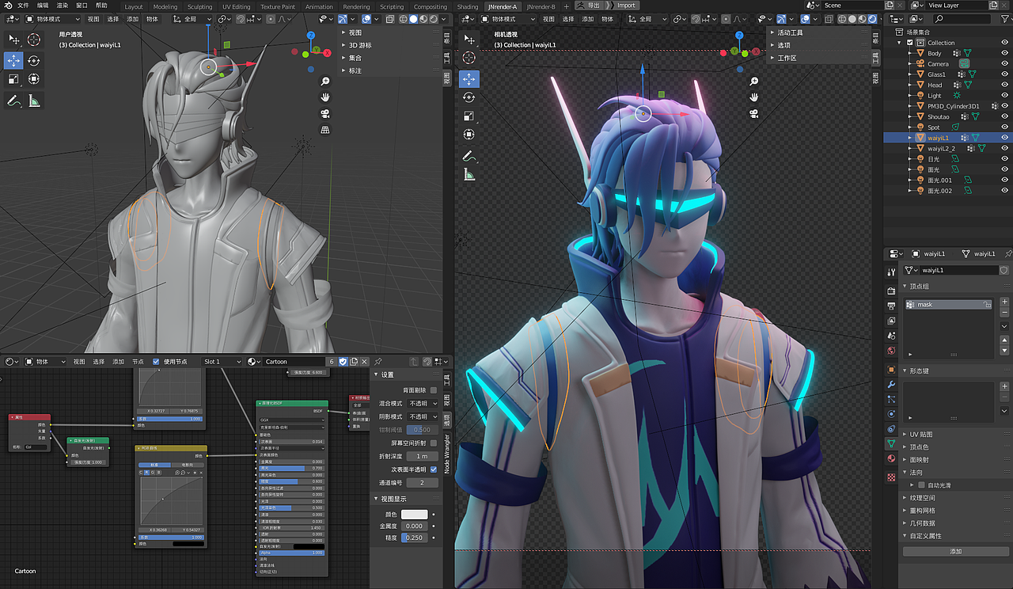Screen dimensions: 1013x589
Task: Add a new vertex group with the plus button
Action: (1004, 302)
